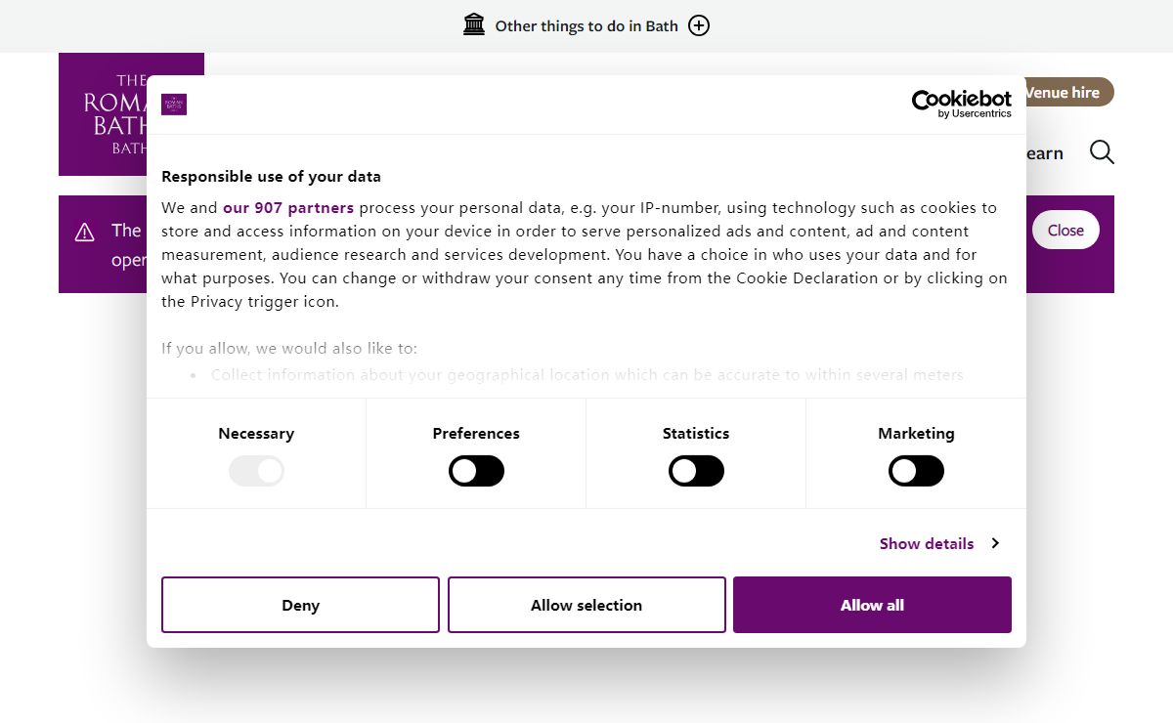
Task: Click the Allow all button
Action: click(872, 605)
